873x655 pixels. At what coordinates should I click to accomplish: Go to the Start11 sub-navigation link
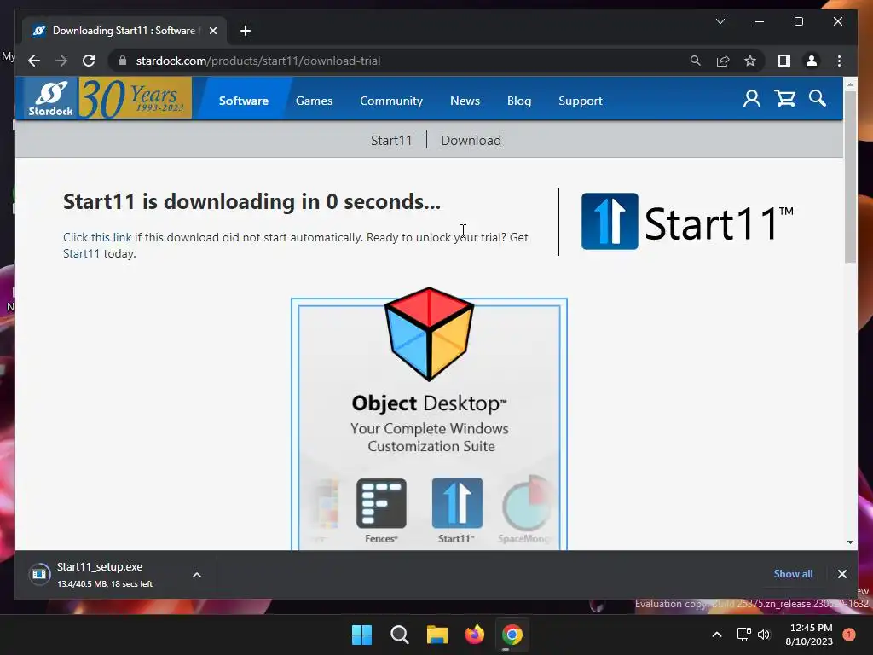391,141
